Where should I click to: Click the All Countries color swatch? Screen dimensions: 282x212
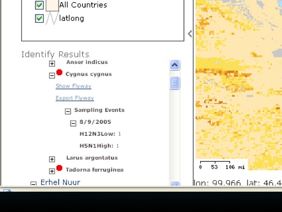point(52,5)
